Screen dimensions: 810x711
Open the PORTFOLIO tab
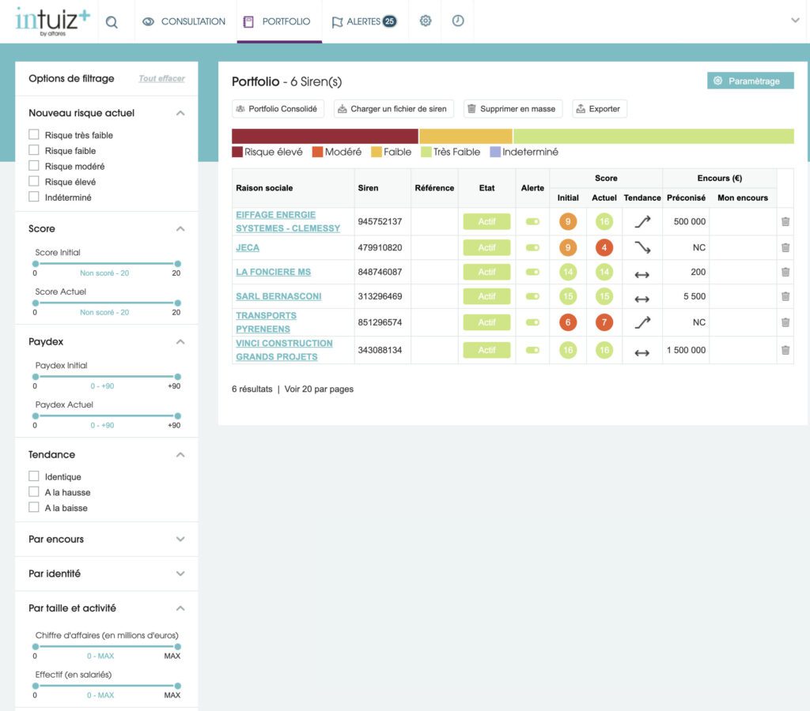click(279, 21)
